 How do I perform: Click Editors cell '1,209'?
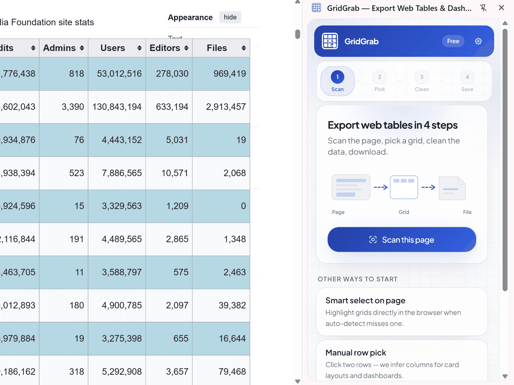pos(169,206)
